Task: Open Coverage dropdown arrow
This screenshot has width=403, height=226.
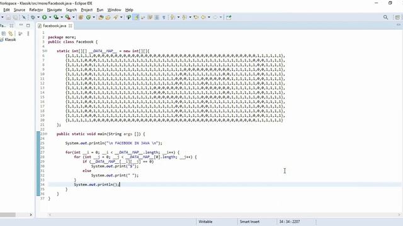Action: pos(62,18)
